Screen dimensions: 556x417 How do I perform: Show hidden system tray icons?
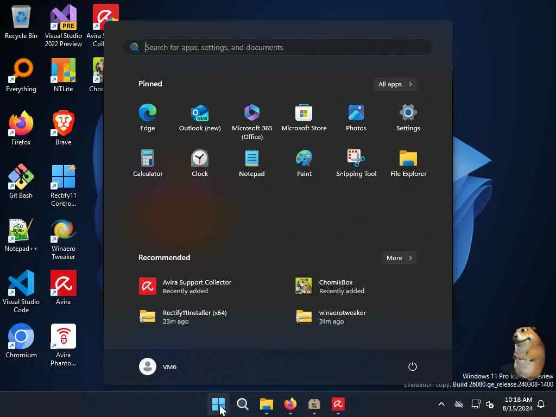click(441, 404)
